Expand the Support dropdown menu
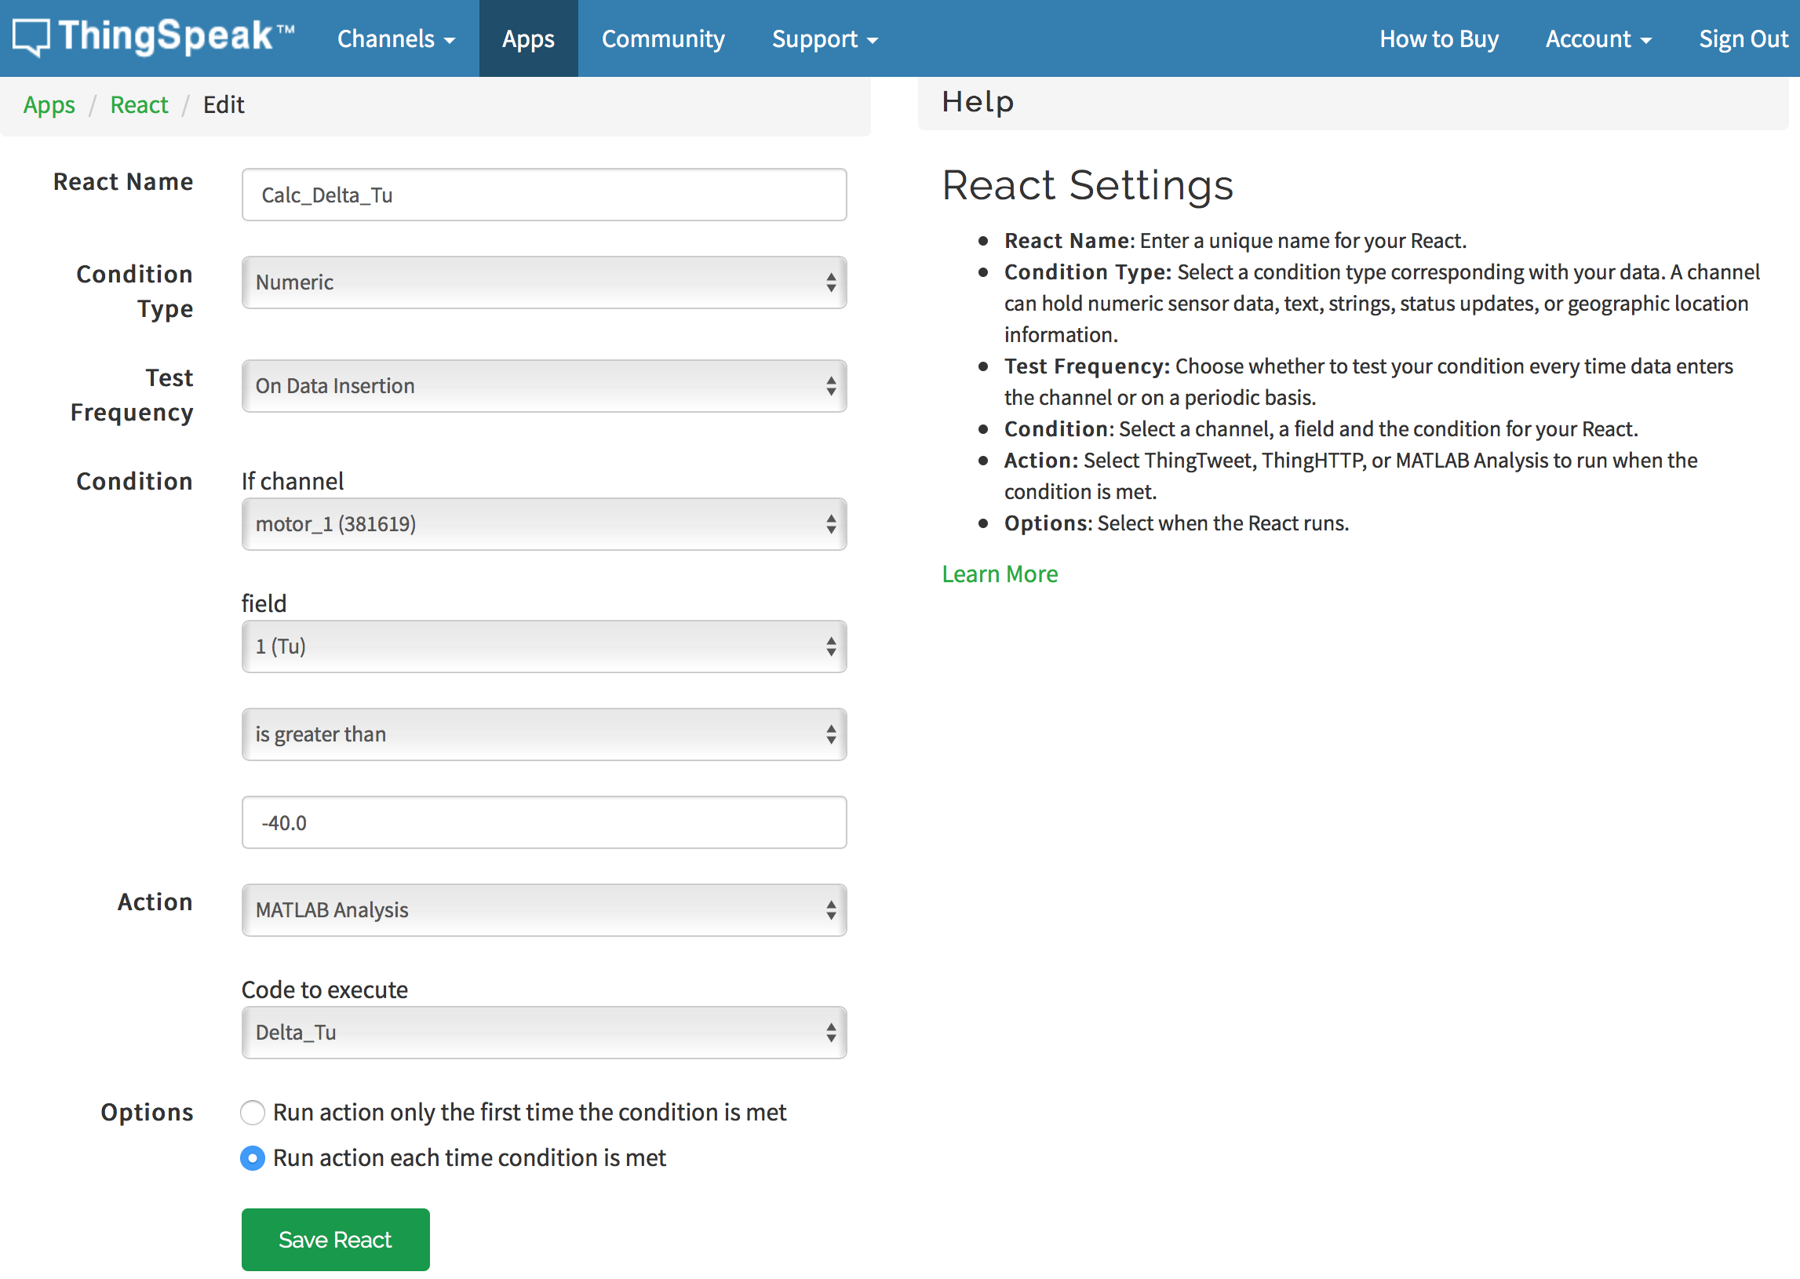The image size is (1800, 1279). (x=824, y=38)
